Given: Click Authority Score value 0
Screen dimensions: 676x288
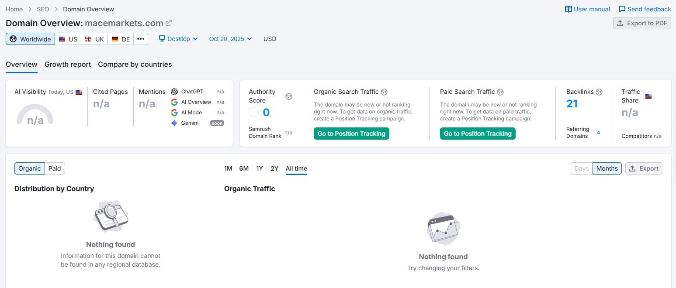Looking at the screenshot, I should 266,112.
